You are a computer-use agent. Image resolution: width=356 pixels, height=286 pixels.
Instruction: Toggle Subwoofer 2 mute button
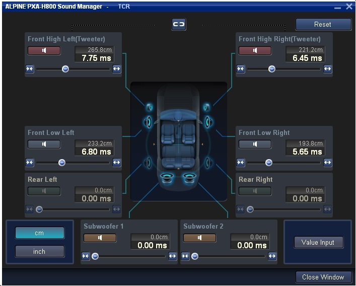tap(199, 238)
